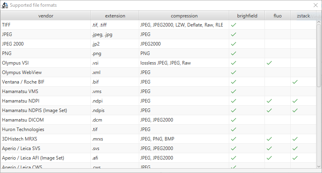The width and height of the screenshot is (322, 173).
Task: Sort by the fluo column header
Action: (278, 16)
